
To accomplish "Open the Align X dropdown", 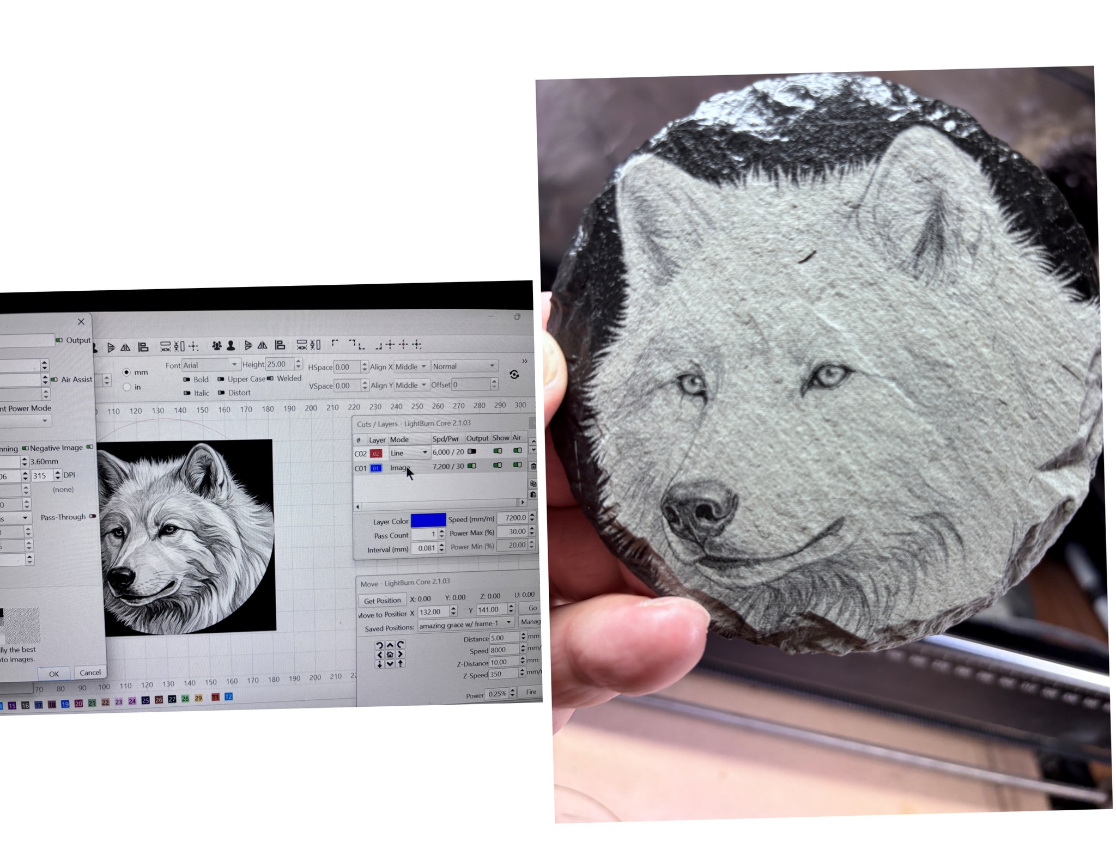I will coord(411,366).
